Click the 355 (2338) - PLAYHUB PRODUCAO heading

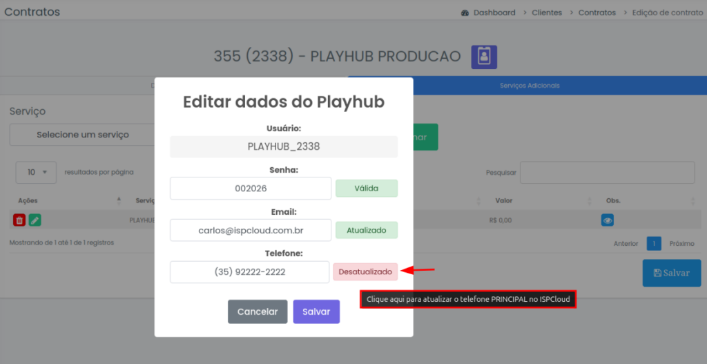coord(337,57)
